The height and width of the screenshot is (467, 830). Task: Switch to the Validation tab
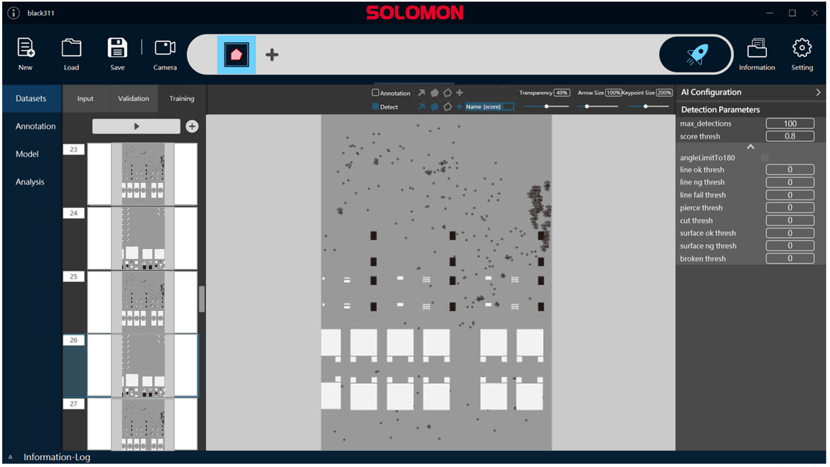(x=133, y=98)
